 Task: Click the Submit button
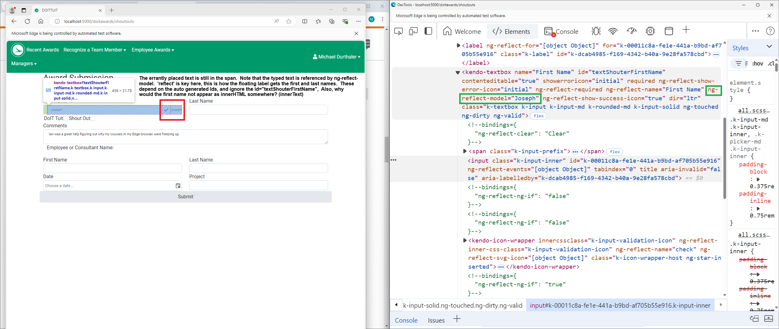click(x=185, y=197)
